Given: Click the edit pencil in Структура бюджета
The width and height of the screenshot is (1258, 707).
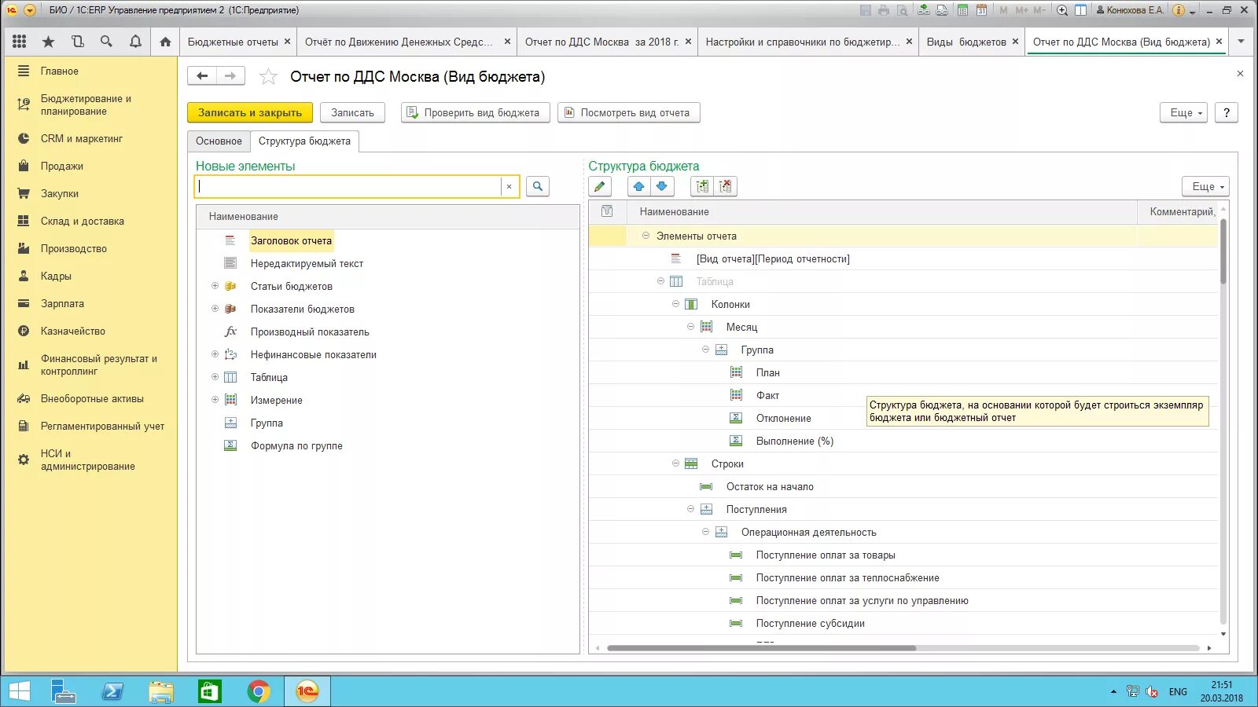Looking at the screenshot, I should coord(600,186).
